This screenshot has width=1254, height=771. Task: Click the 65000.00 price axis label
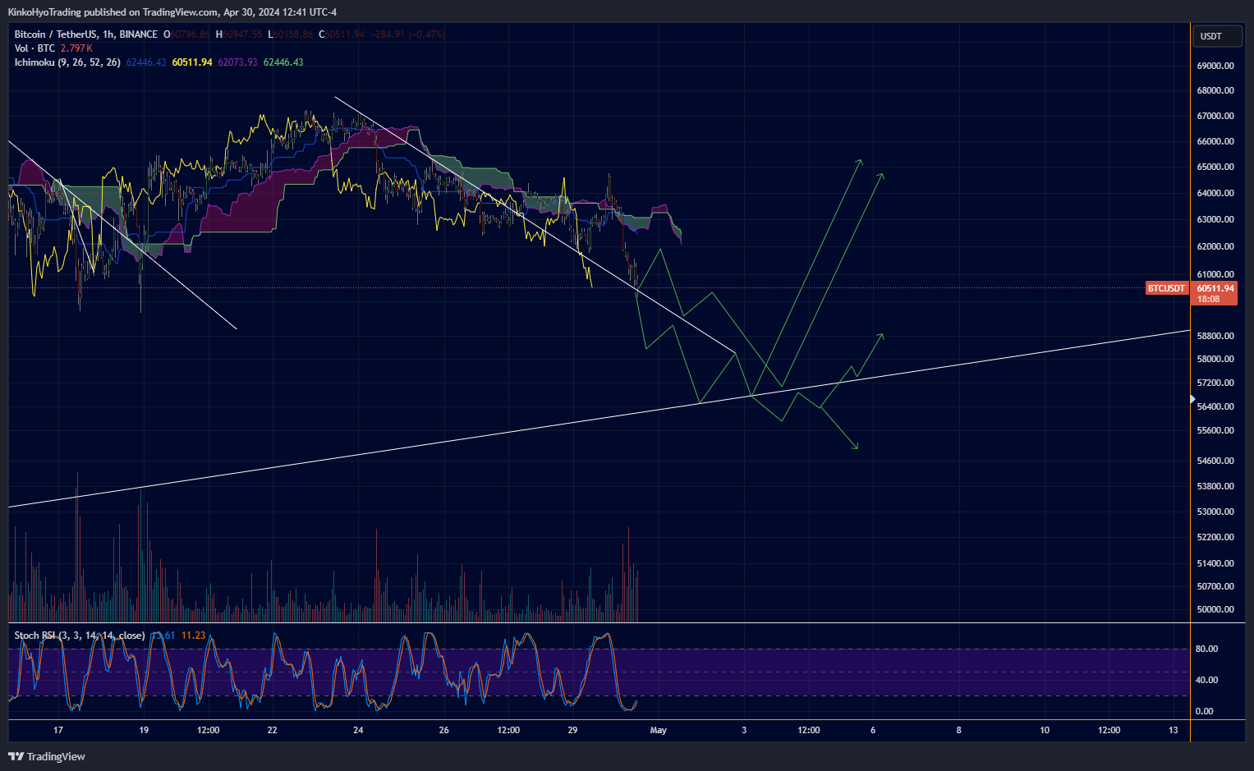tap(1215, 167)
